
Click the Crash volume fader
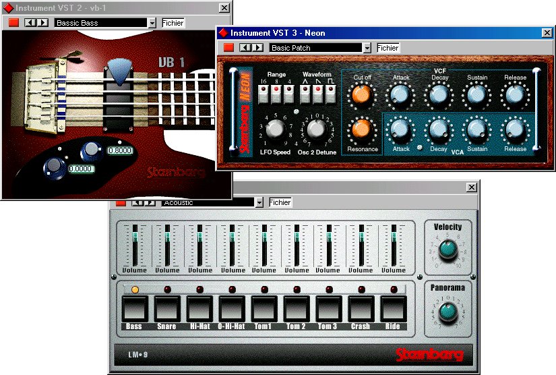coord(361,237)
